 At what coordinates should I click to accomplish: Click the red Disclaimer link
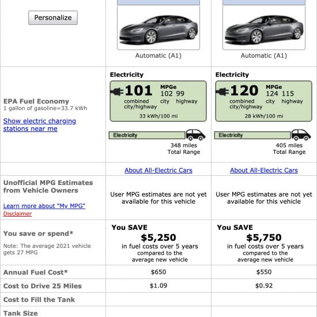point(17,214)
